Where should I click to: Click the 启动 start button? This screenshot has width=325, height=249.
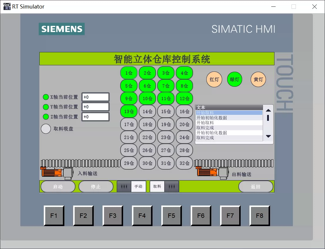click(x=58, y=187)
